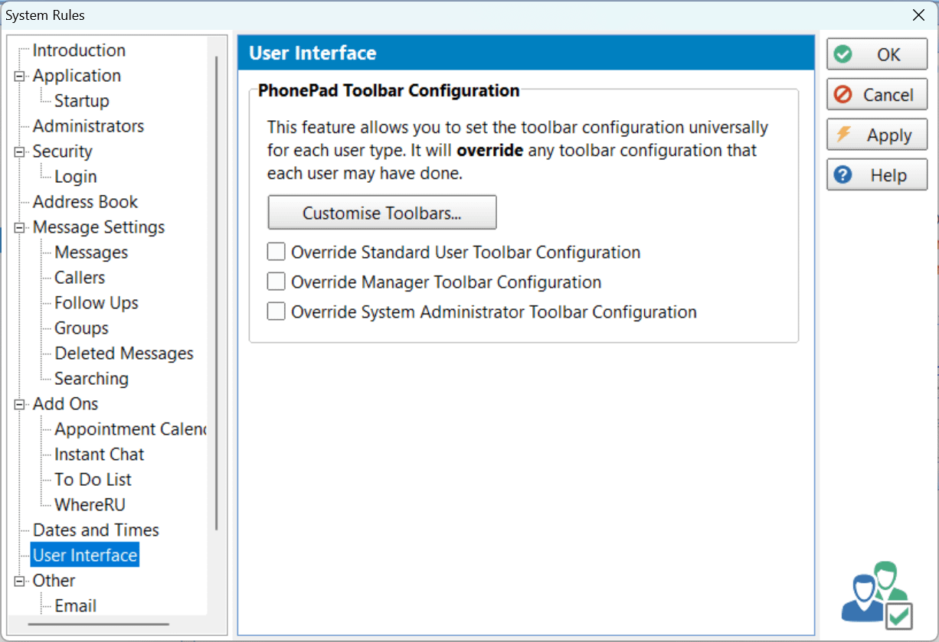Collapse the Other tree node
This screenshot has height=642, width=939.
point(18,581)
